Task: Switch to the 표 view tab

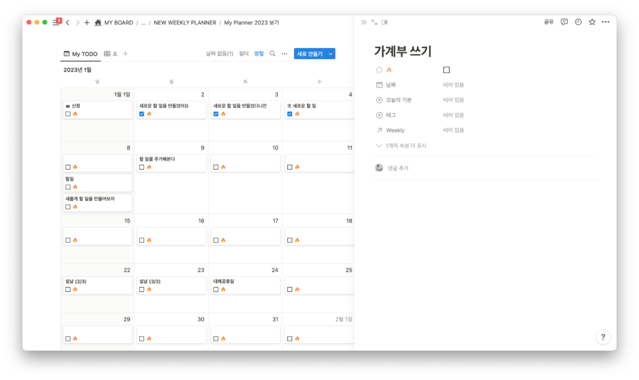Action: click(x=111, y=54)
